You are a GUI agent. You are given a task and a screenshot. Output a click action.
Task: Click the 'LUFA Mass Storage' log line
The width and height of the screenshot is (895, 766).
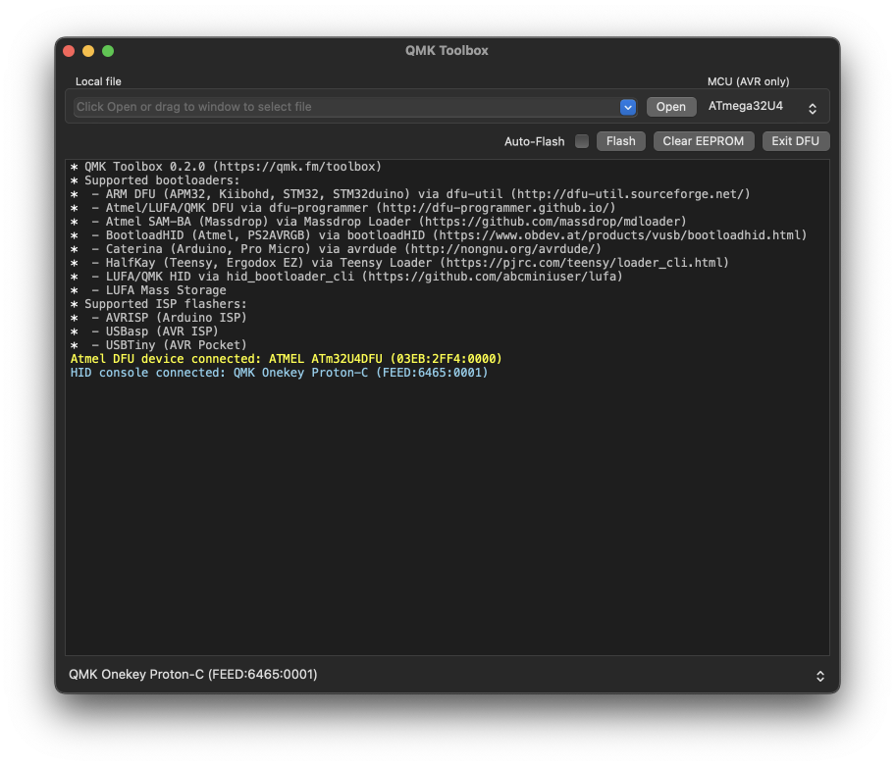click(x=148, y=289)
